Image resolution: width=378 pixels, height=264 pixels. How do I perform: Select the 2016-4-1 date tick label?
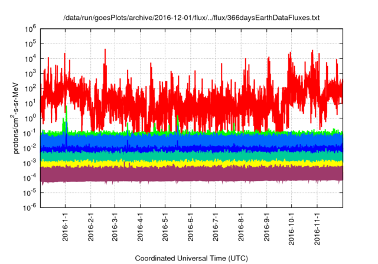pyautogui.click(x=140, y=226)
